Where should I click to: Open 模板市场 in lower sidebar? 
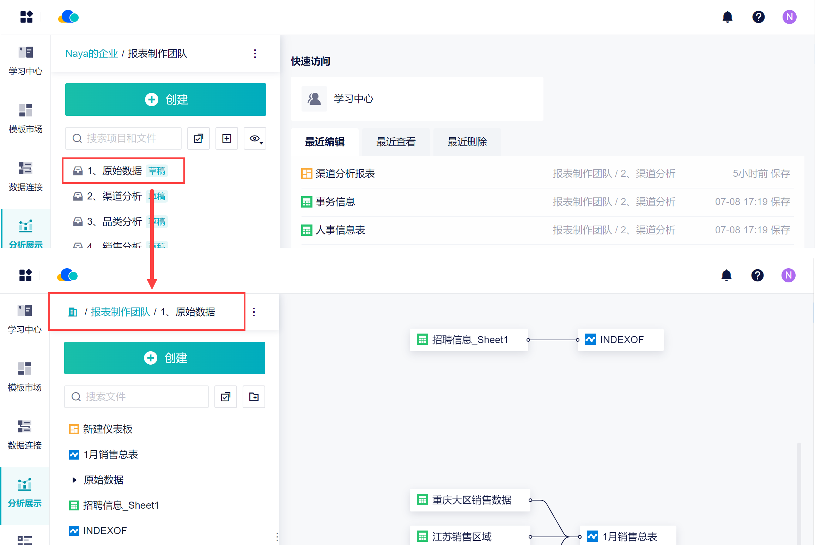tap(24, 377)
